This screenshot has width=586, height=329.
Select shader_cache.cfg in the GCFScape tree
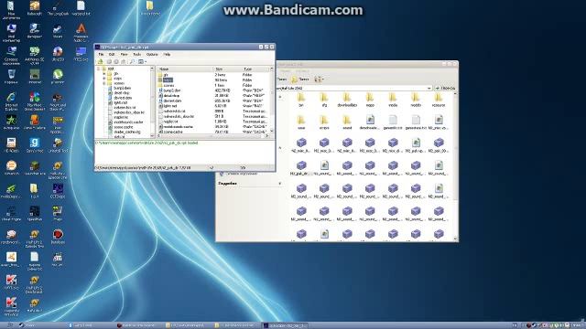point(127,132)
